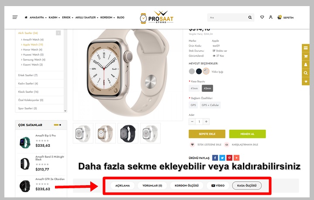
Task: Switch to the YORUMLAR (0) tab
Action: click(152, 186)
